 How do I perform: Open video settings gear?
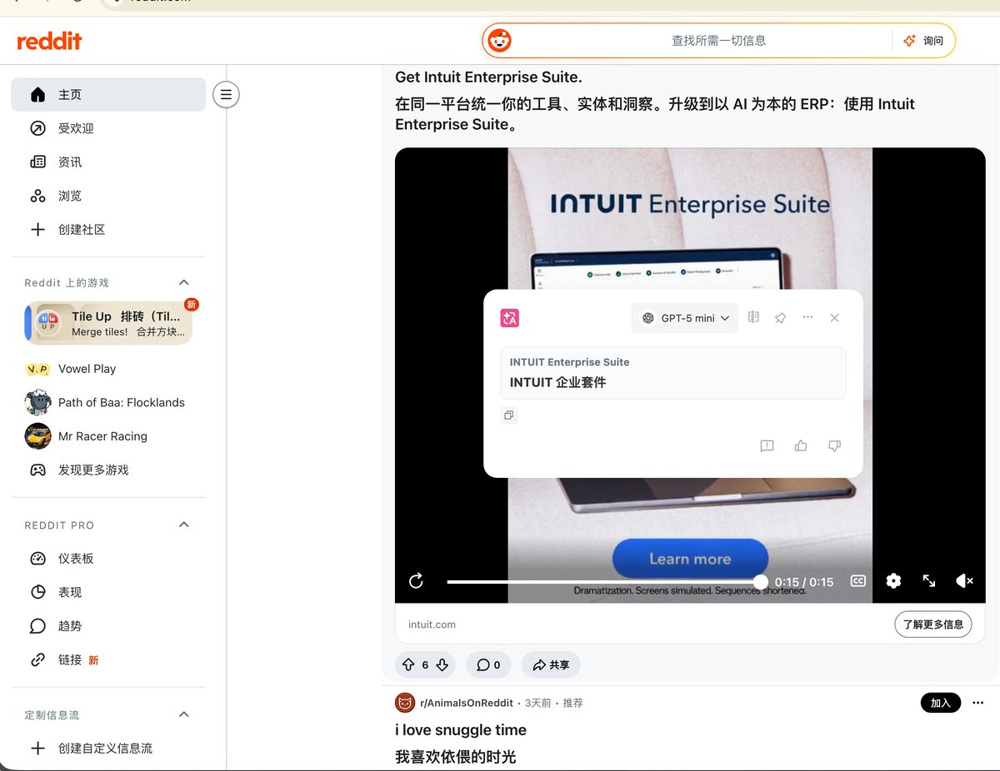893,581
